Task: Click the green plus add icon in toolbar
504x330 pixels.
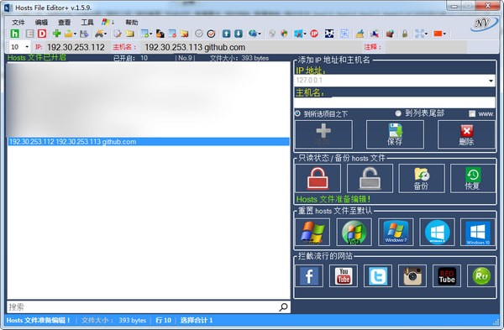Action: [56, 33]
